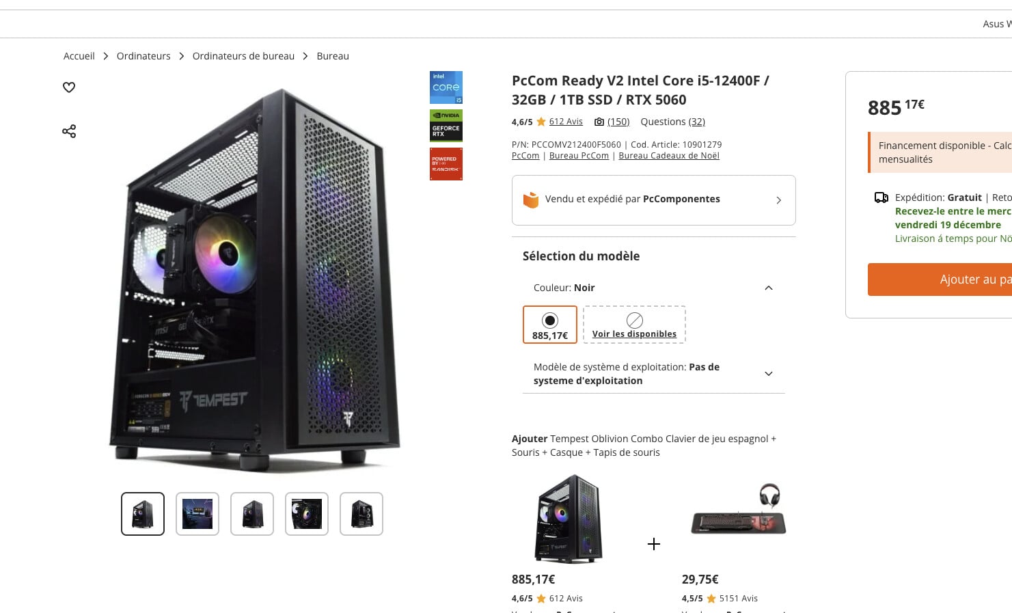1012x613 pixels.
Task: Click the Nvidia GeForce RTX badge
Action: coord(446,126)
